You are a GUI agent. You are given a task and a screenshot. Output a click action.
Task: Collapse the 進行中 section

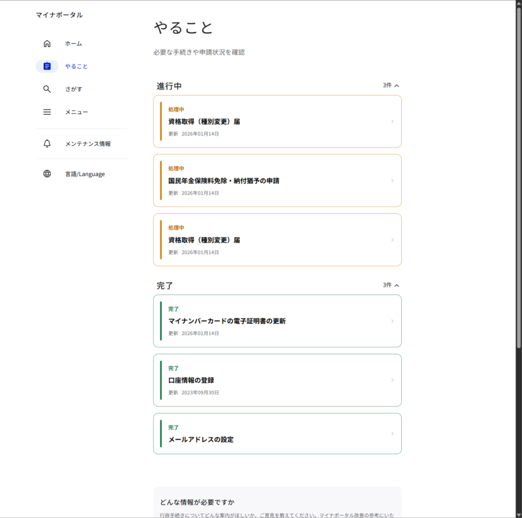pyautogui.click(x=391, y=85)
